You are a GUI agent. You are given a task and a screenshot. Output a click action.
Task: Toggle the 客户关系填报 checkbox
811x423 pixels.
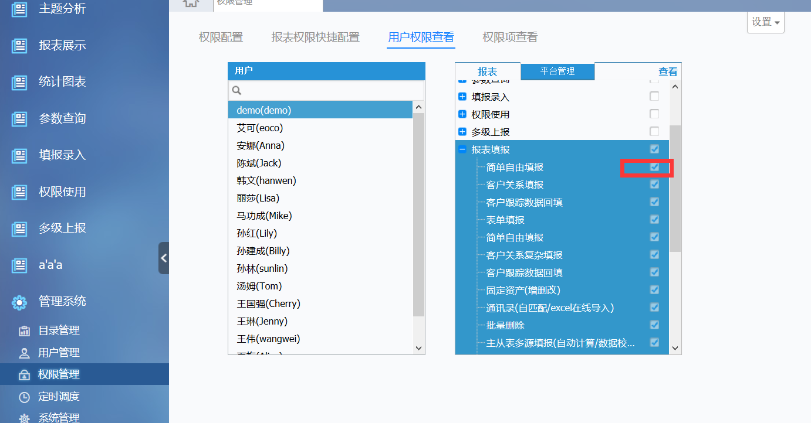pyautogui.click(x=654, y=184)
